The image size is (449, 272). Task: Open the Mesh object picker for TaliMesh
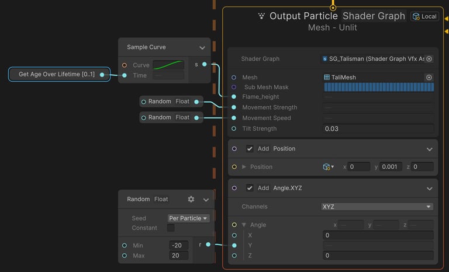click(x=429, y=77)
